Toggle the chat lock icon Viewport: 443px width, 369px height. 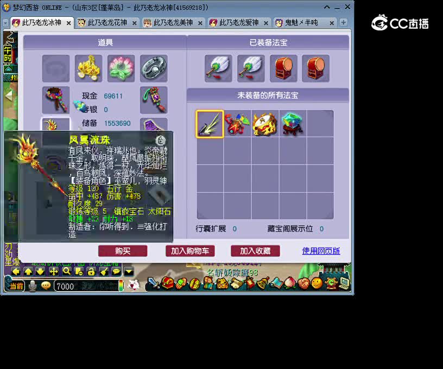(x=91, y=272)
